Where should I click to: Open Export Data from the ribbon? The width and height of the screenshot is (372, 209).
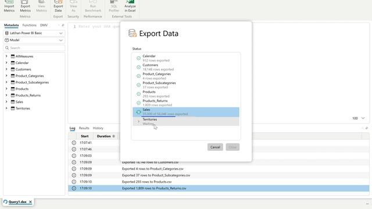tap(58, 6)
